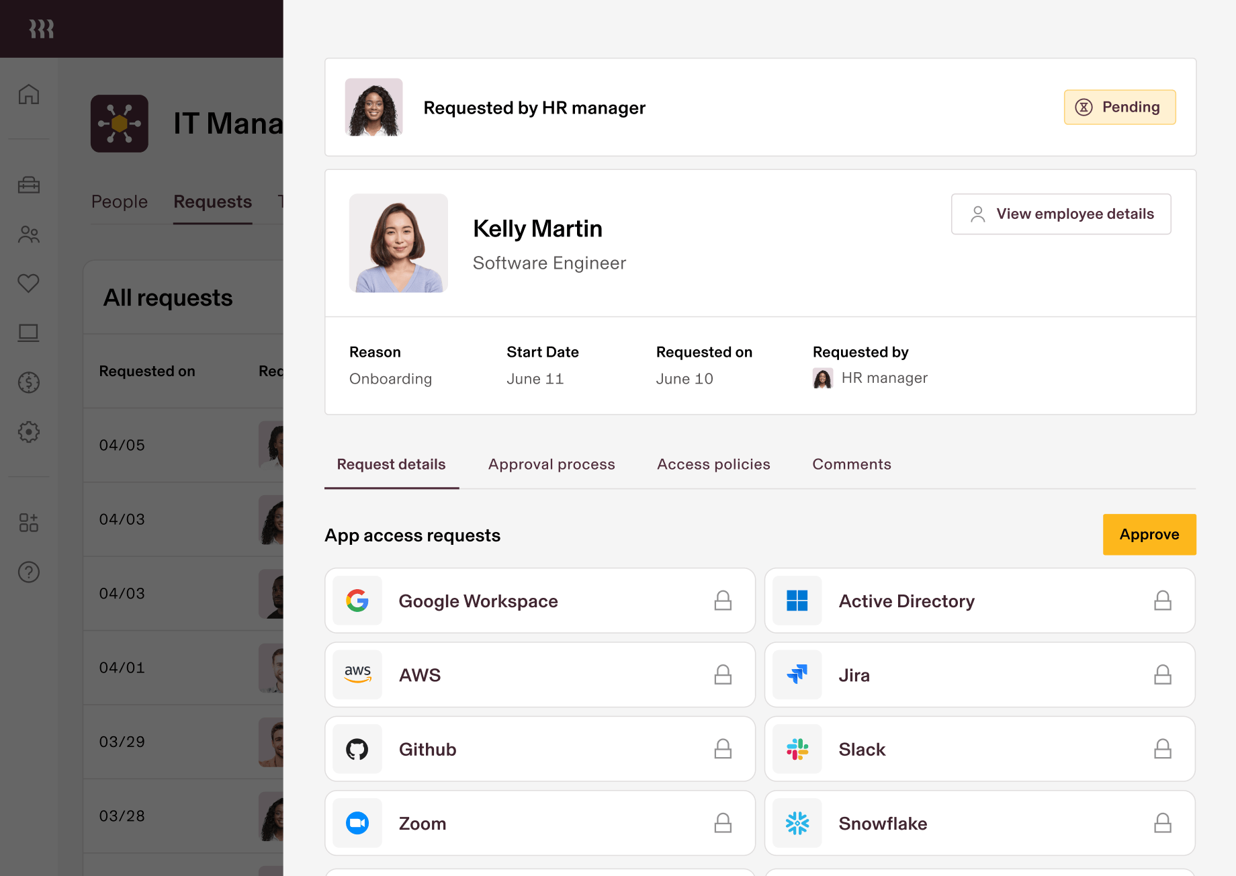The height and width of the screenshot is (876, 1236).
Task: Click the lock icon for Slack
Action: click(x=1163, y=749)
